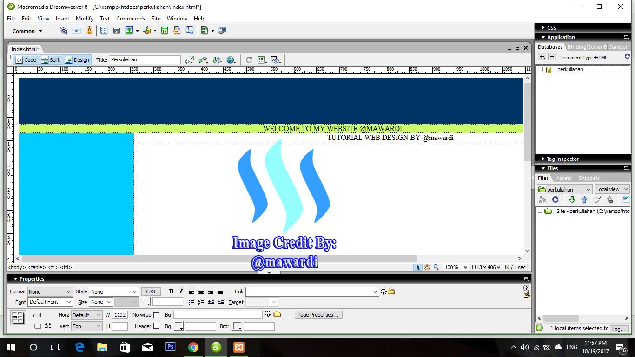This screenshot has height=357, width=635.
Task: Click the Log button
Action: (x=619, y=329)
